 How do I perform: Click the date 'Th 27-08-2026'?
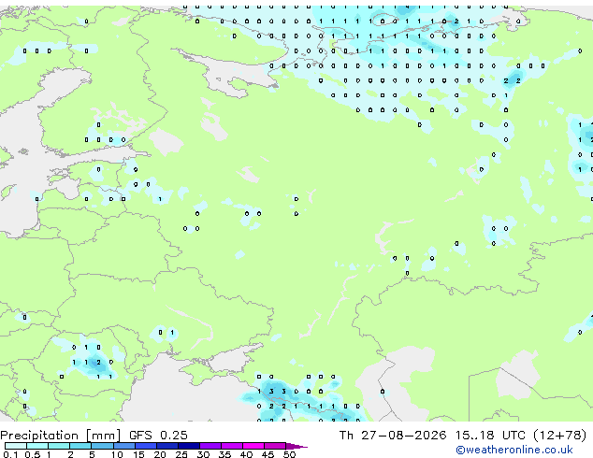pos(393,436)
